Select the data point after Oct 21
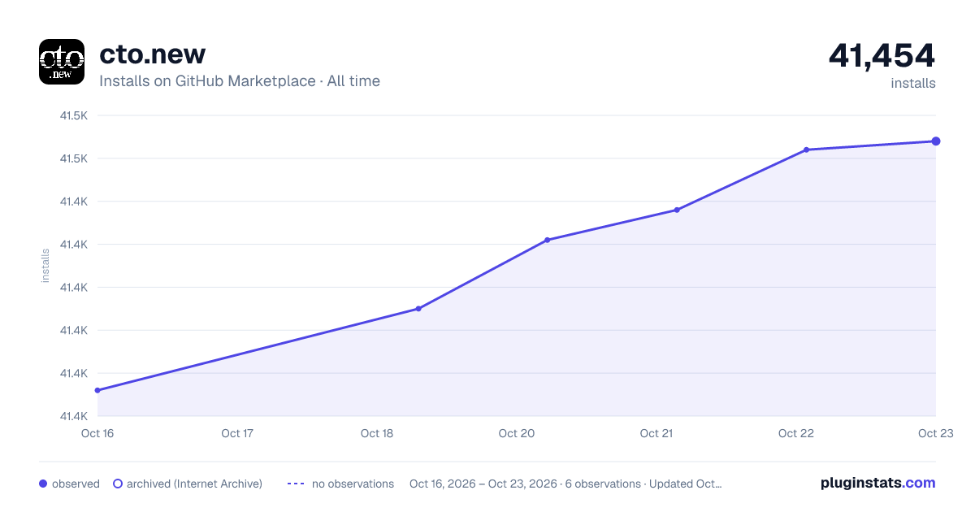The height and width of the screenshot is (512, 975). pos(677,210)
